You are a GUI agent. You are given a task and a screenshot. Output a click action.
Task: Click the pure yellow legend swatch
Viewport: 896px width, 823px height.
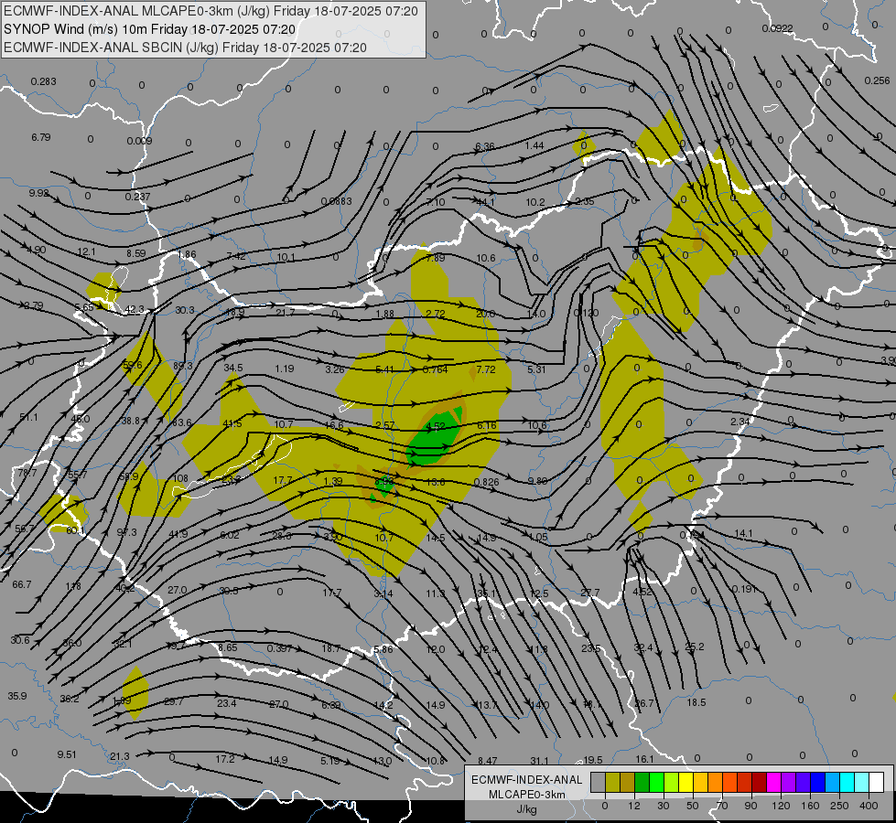[686, 782]
